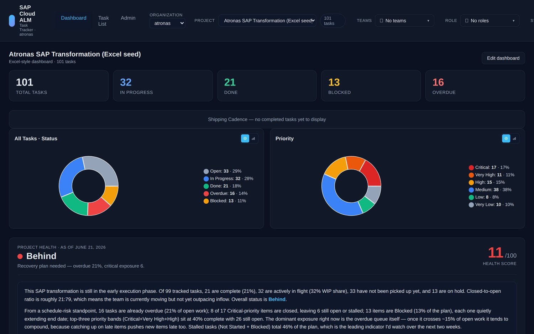534x334 pixels.
Task: Switch Priority chart to donut view
Action: click(x=506, y=139)
